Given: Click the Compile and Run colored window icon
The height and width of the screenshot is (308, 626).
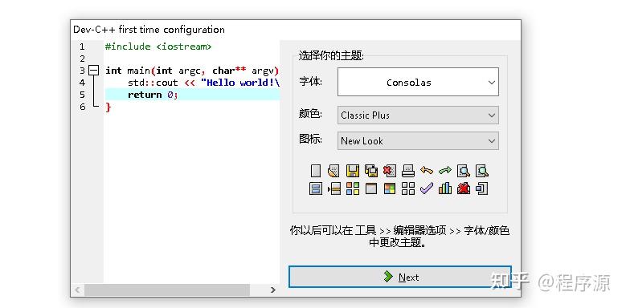Looking at the screenshot, I should tap(389, 188).
